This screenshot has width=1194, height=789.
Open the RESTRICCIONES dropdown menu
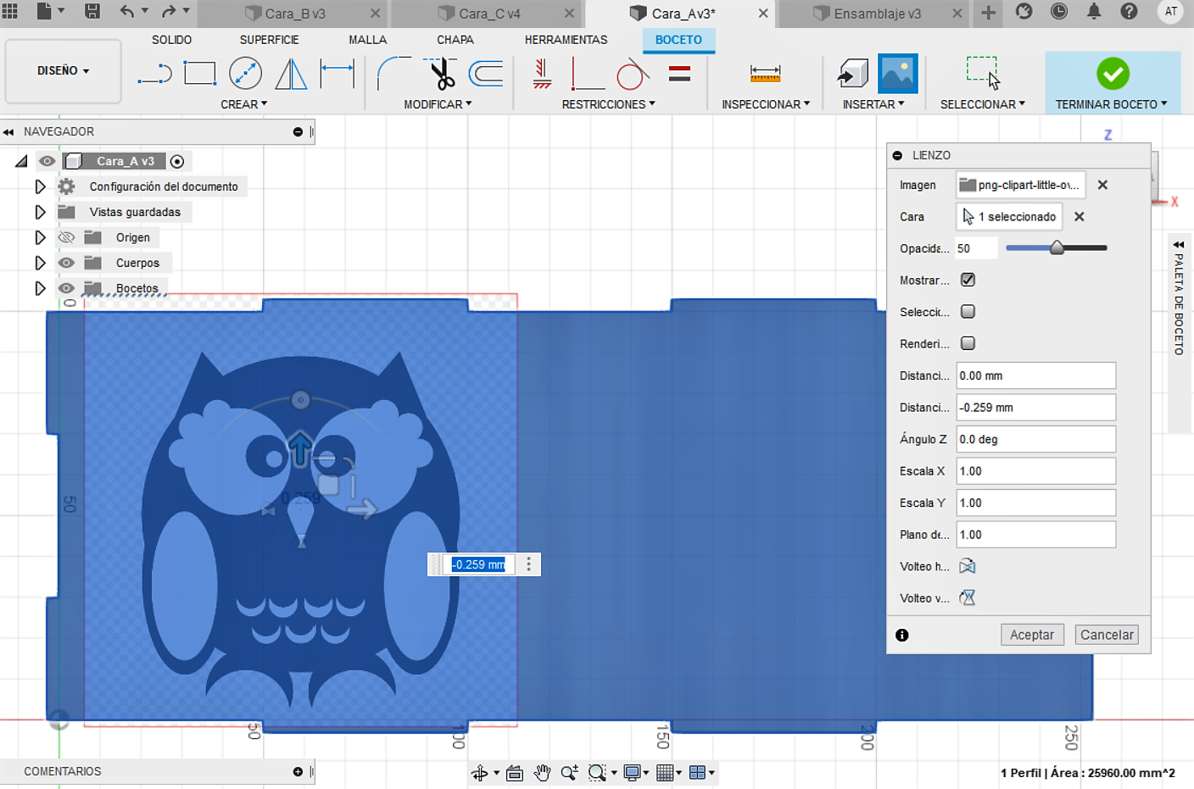point(608,104)
